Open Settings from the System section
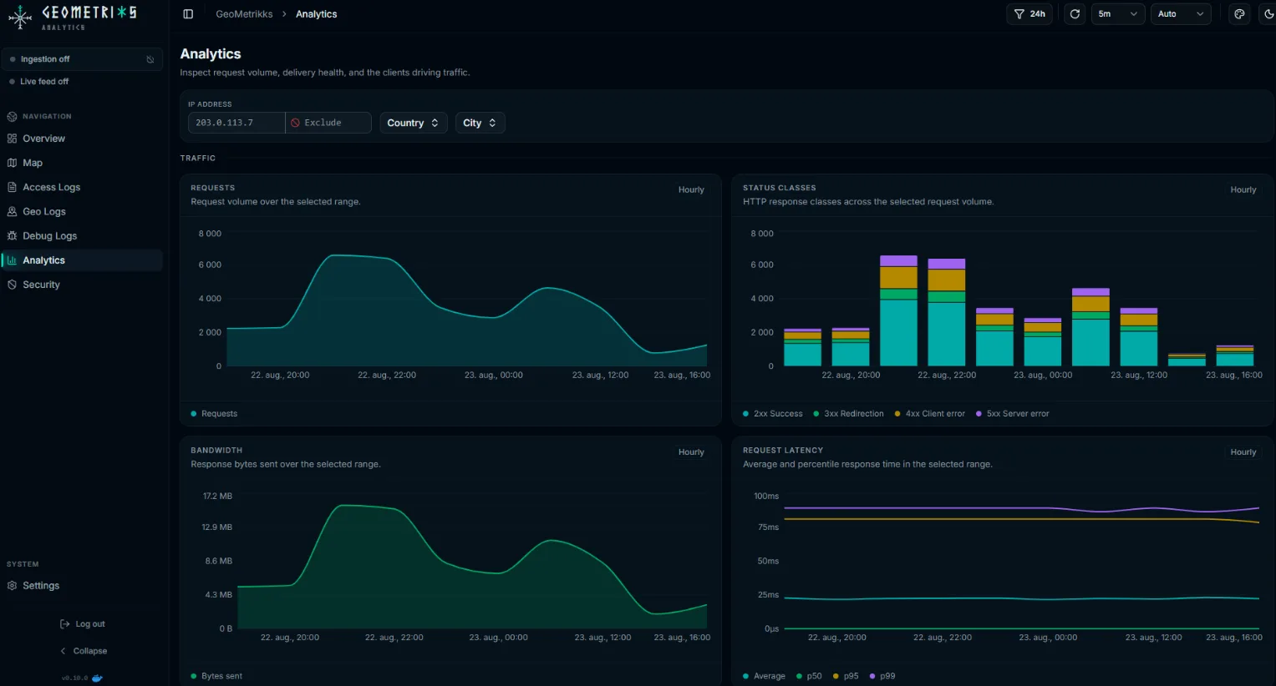Viewport: 1276px width, 686px height. (x=83, y=586)
